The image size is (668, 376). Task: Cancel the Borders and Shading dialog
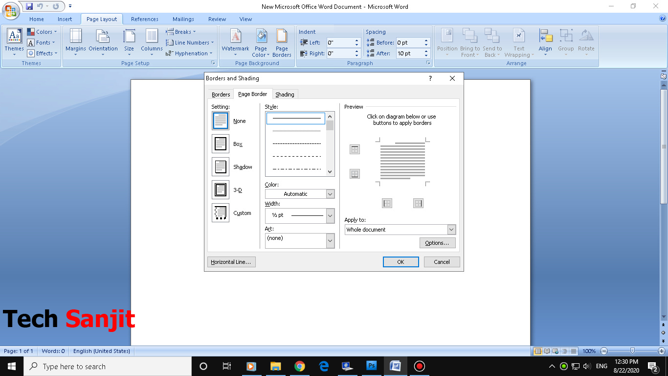point(442,262)
